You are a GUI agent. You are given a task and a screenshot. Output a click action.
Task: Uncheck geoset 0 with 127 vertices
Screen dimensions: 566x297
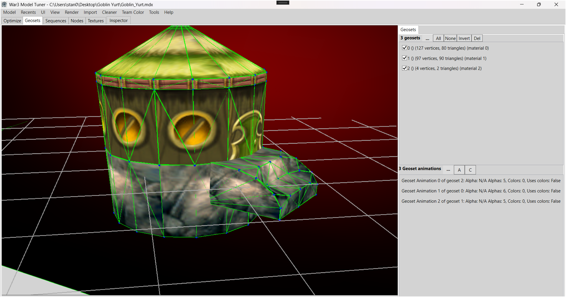coord(405,48)
